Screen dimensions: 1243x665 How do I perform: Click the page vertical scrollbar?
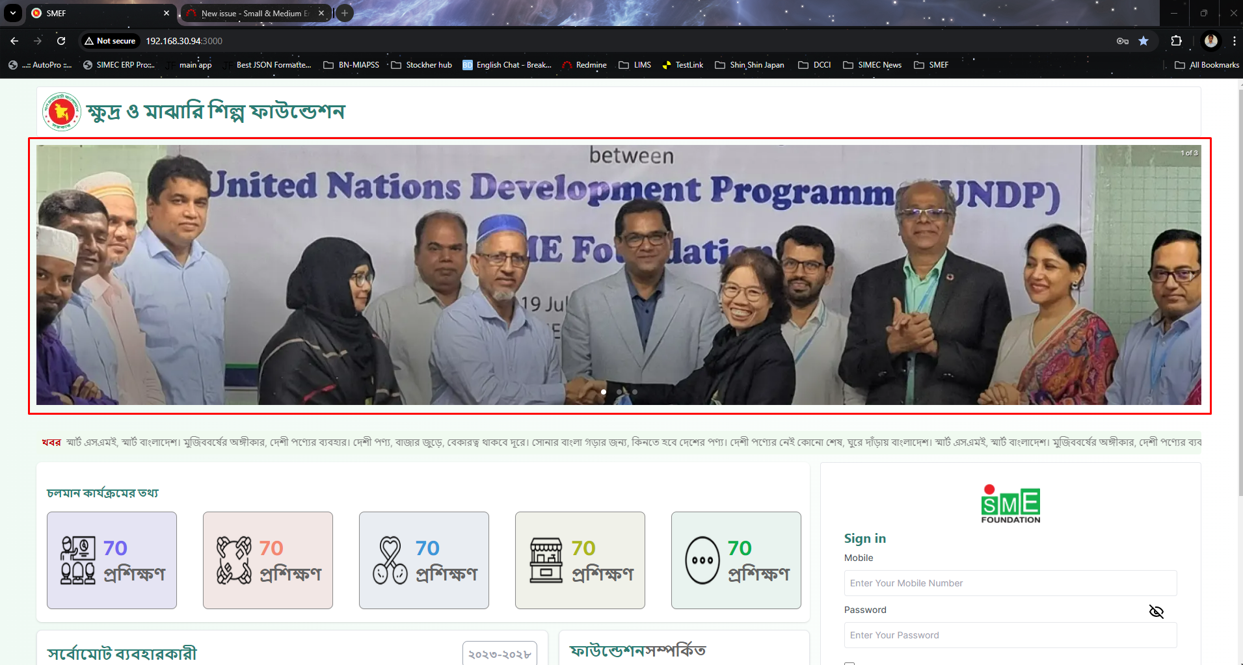click(1240, 293)
